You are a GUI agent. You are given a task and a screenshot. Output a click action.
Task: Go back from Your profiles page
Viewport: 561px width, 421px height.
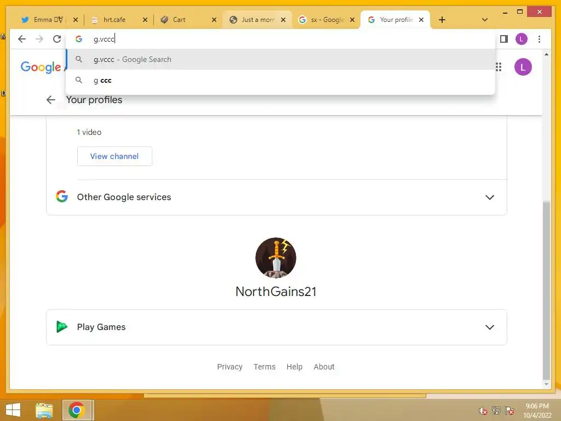[x=51, y=100]
